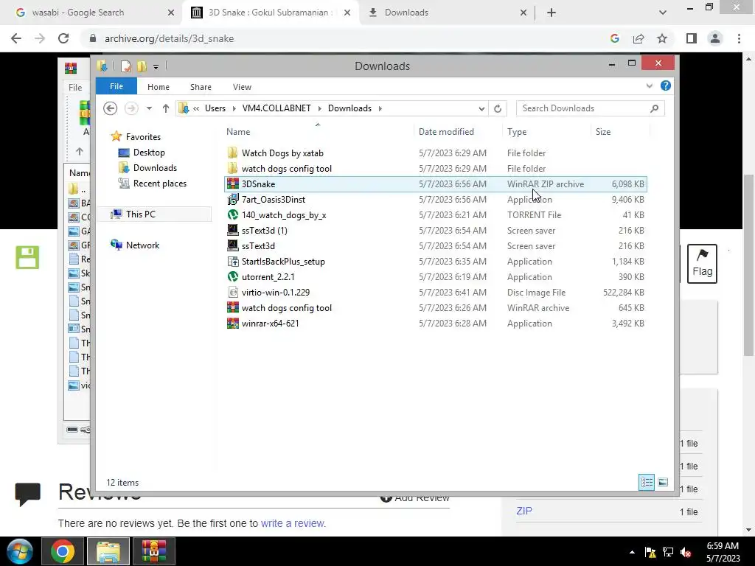Expand the Users breadcrumb arrow
755x566 pixels.
click(234, 108)
